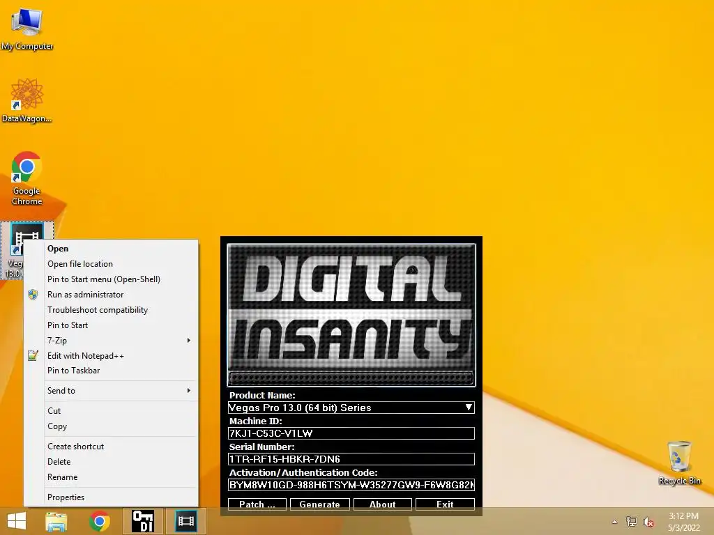Click the muted volume tray icon

tap(648, 522)
